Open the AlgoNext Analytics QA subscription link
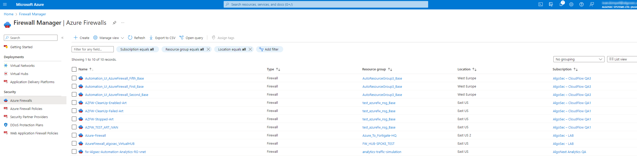Screen dimensions: 637x166 (x=569, y=152)
